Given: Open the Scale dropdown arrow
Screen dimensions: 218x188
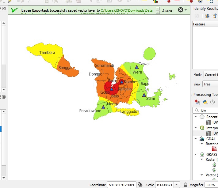Looking at the screenshot, I should 177,185.
